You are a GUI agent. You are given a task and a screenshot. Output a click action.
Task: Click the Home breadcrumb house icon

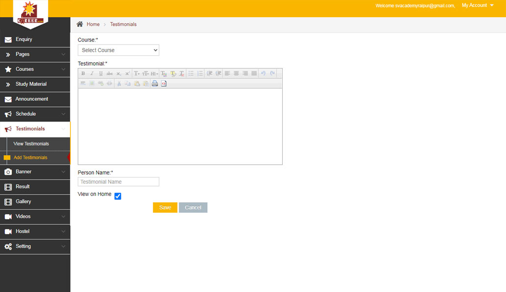80,24
